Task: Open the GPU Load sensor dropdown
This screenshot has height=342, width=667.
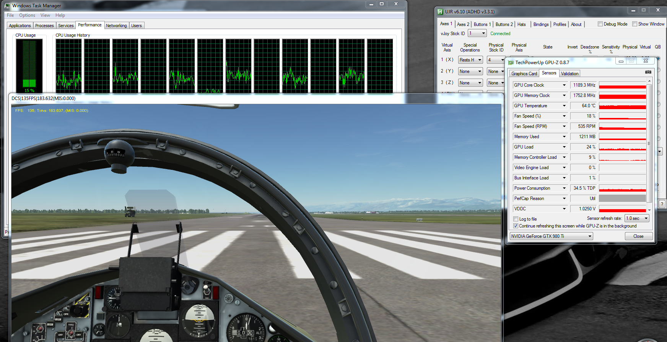Action: pyautogui.click(x=564, y=147)
